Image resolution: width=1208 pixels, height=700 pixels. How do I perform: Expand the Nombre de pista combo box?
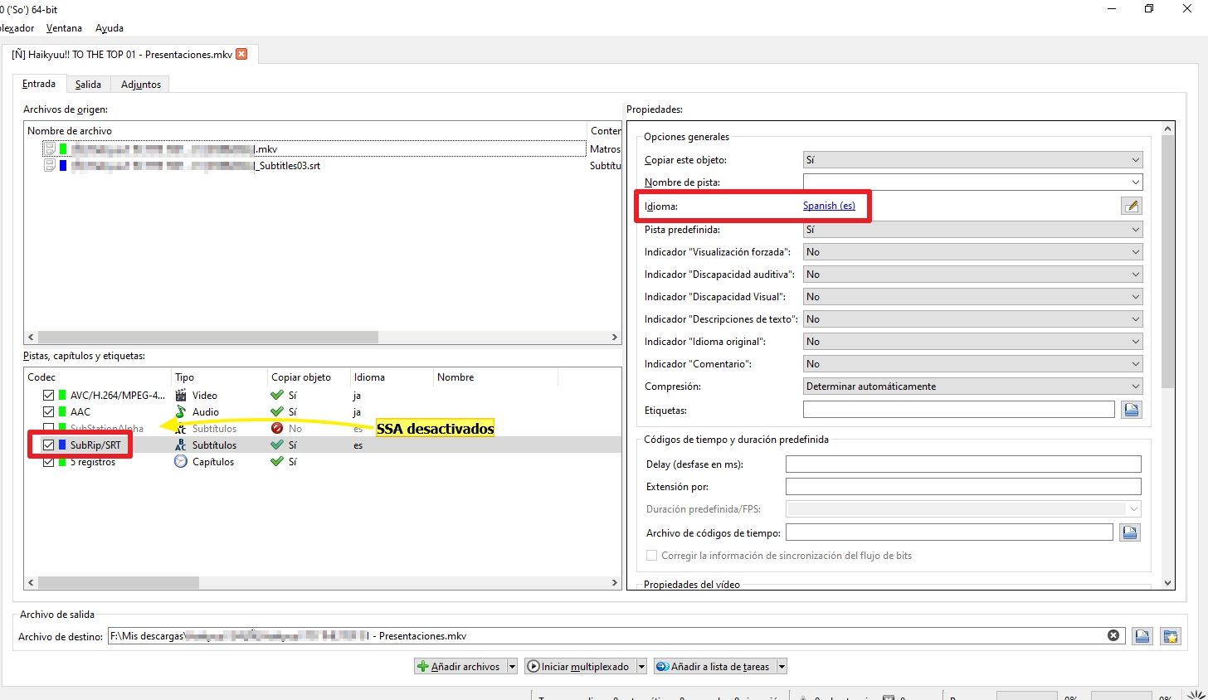[x=1135, y=182]
